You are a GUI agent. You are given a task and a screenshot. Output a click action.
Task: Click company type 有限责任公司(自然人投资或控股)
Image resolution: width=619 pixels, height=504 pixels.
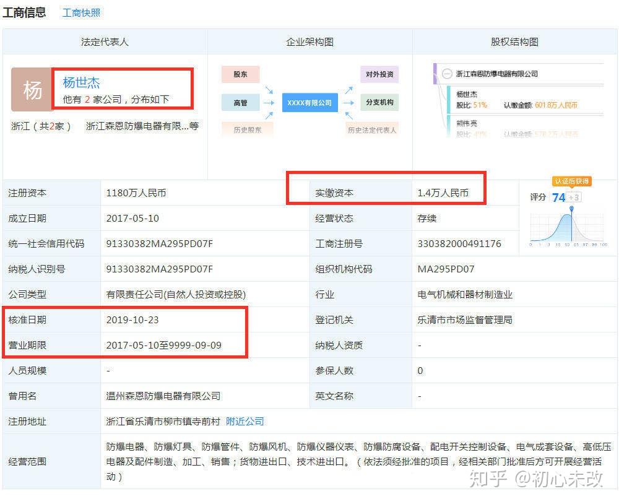click(x=176, y=294)
